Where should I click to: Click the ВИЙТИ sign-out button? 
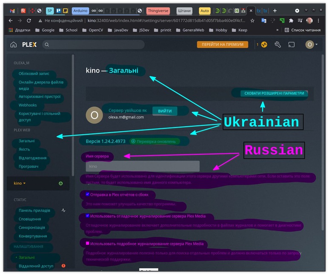(x=165, y=111)
